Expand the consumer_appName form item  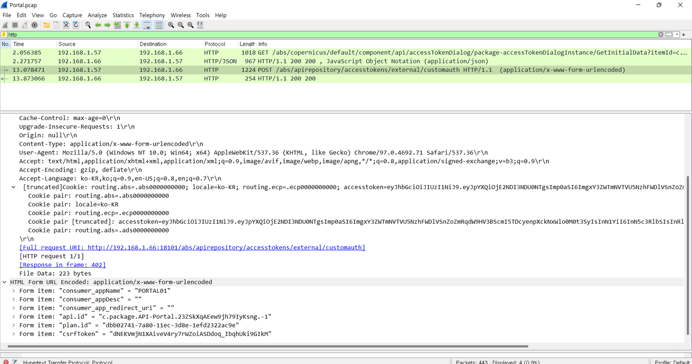[x=13, y=291]
